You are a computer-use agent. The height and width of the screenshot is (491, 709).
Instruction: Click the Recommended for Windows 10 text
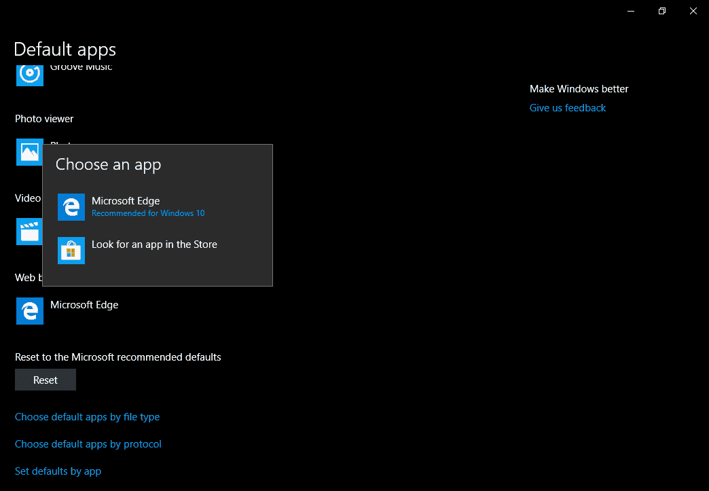pyautogui.click(x=148, y=213)
